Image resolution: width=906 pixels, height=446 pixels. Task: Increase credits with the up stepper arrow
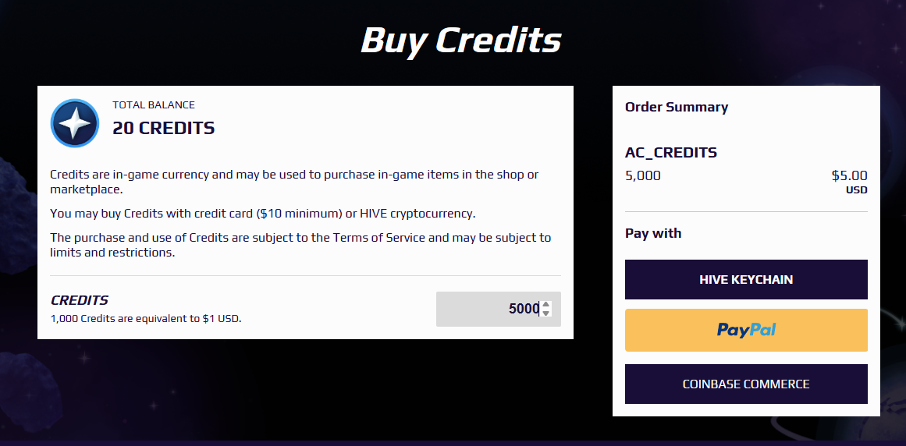546,305
